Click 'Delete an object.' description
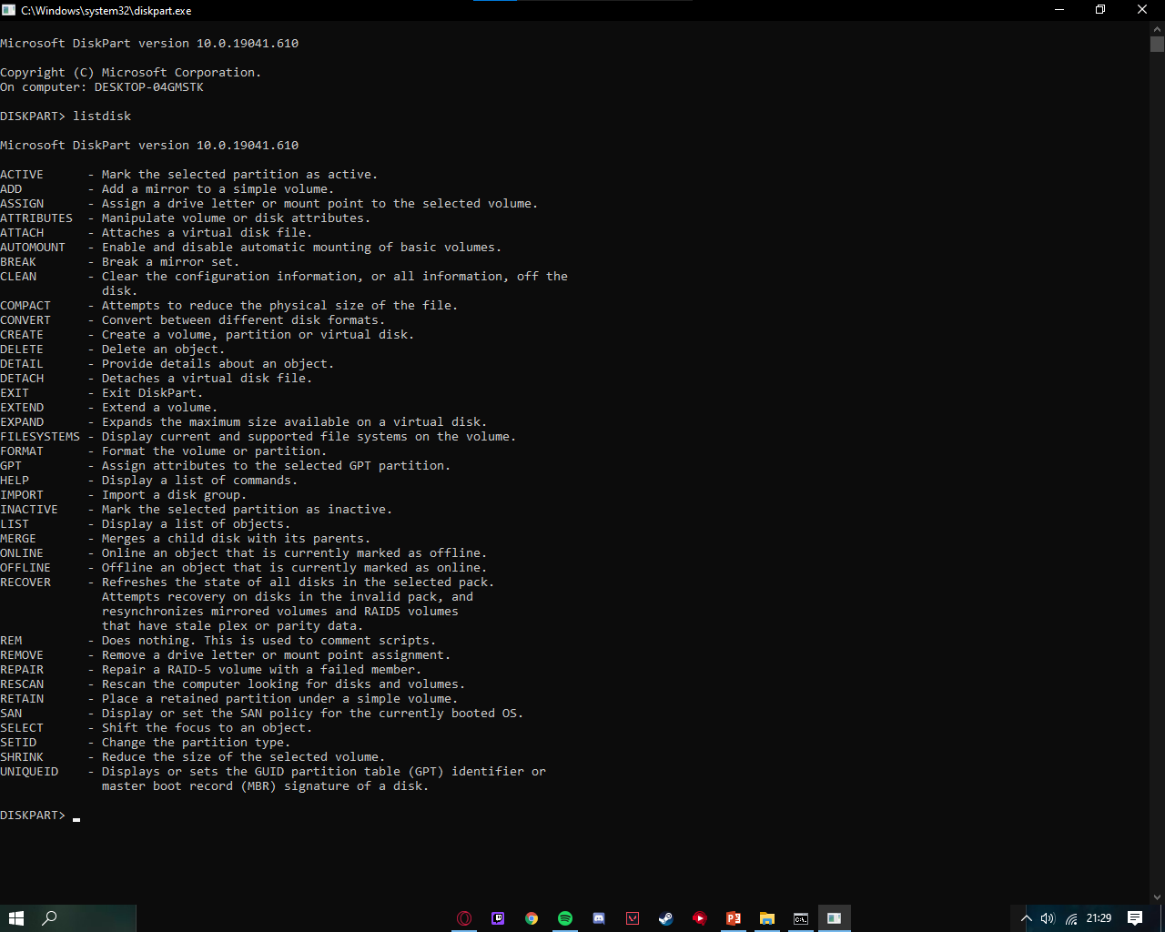The height and width of the screenshot is (932, 1165). coord(164,349)
